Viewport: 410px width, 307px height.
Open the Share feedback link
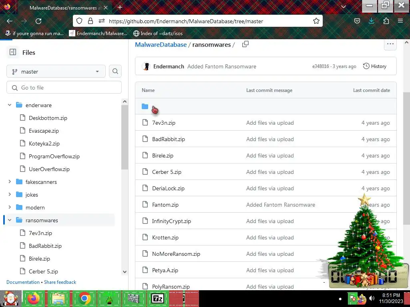(x=60, y=282)
